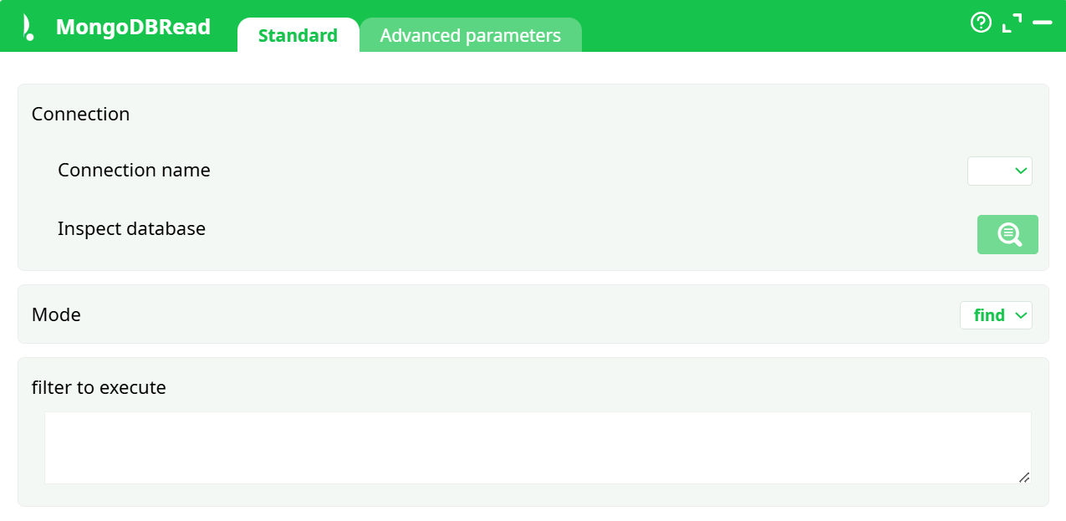Click the Inspect database magnifier button
Viewport: 1066px width, 521px height.
pyautogui.click(x=1007, y=234)
